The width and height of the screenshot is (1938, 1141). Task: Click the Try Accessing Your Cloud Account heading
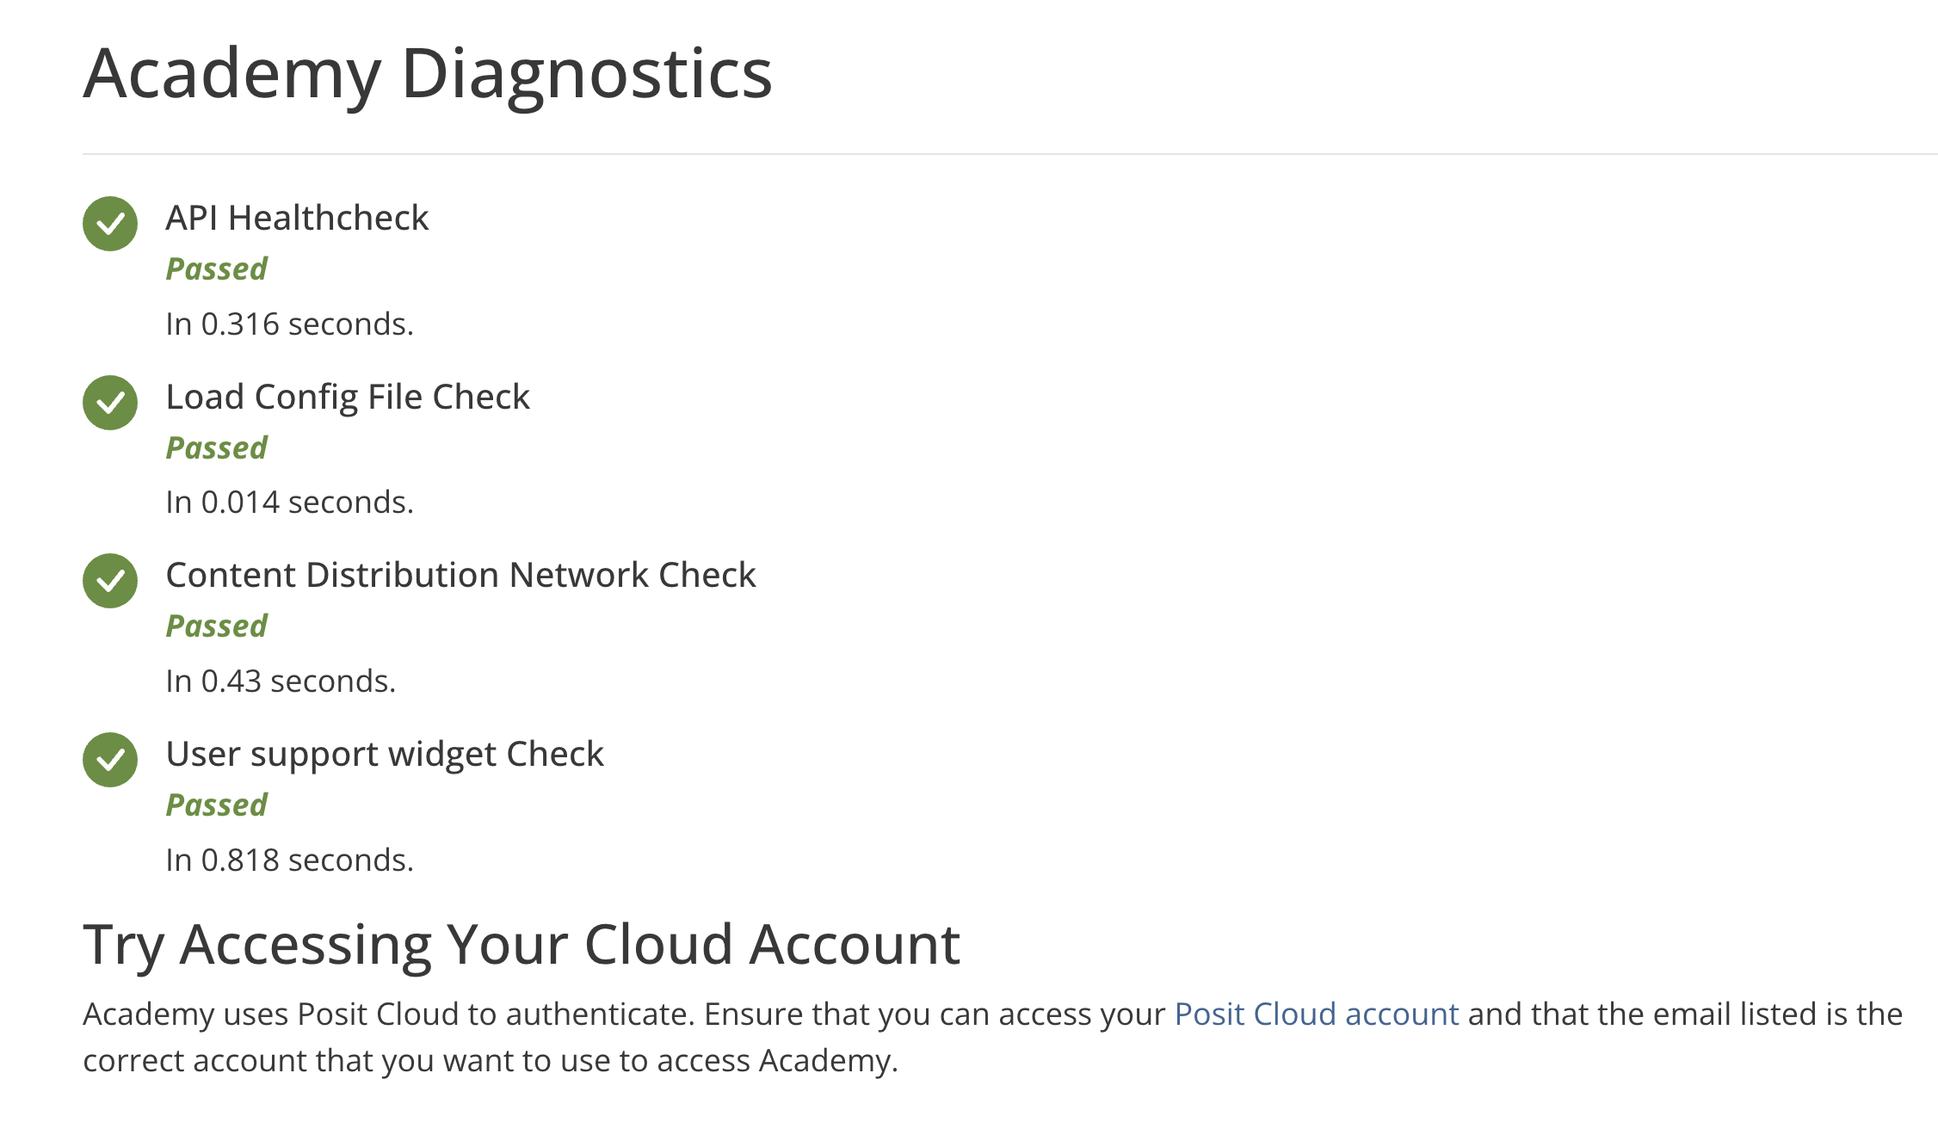pyautogui.click(x=521, y=945)
